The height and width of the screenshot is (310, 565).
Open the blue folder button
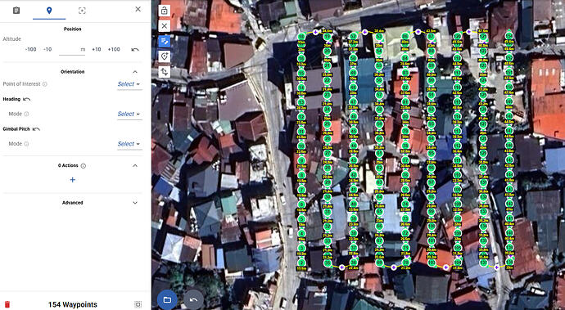(167, 299)
